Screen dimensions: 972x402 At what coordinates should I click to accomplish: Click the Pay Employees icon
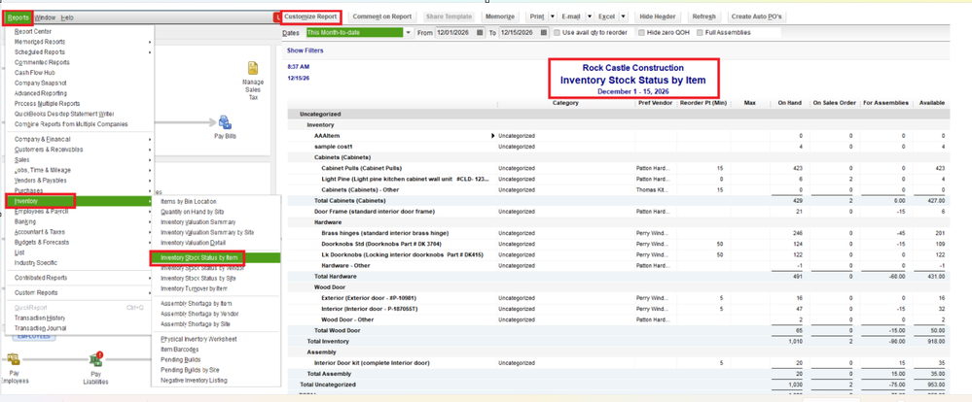(x=14, y=362)
